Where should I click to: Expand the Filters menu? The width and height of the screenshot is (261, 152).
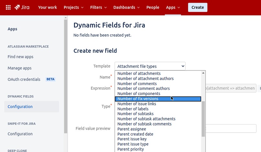(x=98, y=7)
